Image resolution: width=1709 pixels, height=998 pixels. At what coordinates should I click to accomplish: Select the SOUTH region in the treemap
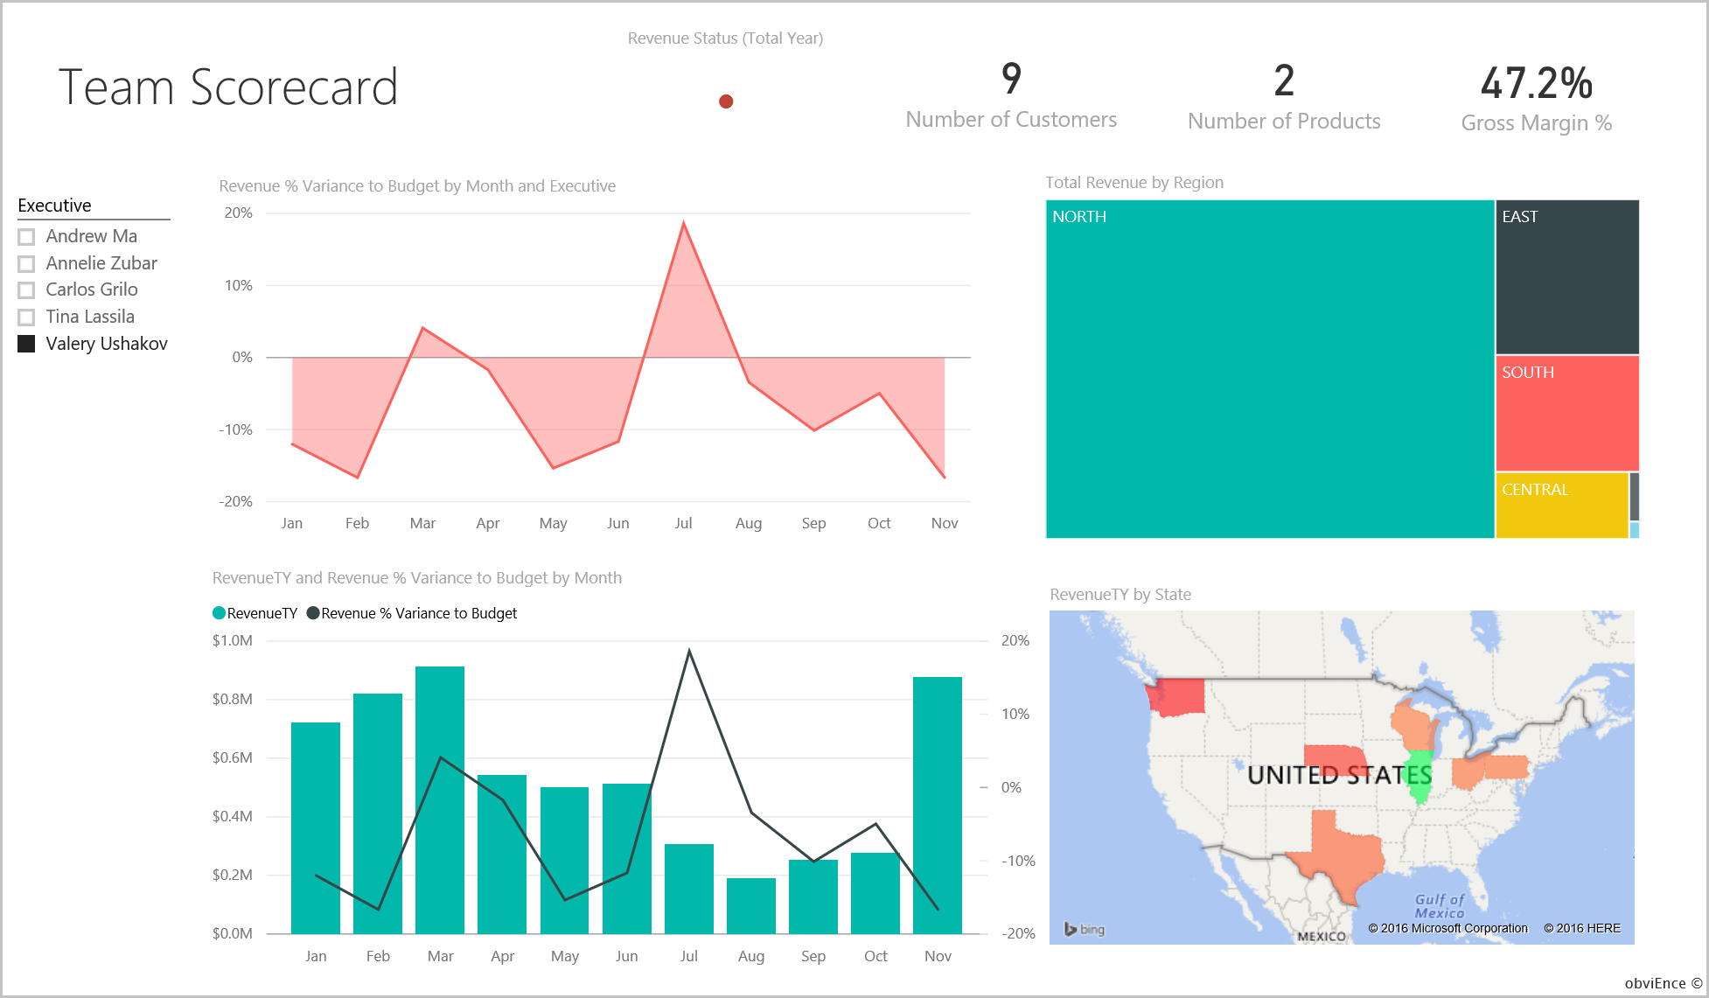[1567, 413]
